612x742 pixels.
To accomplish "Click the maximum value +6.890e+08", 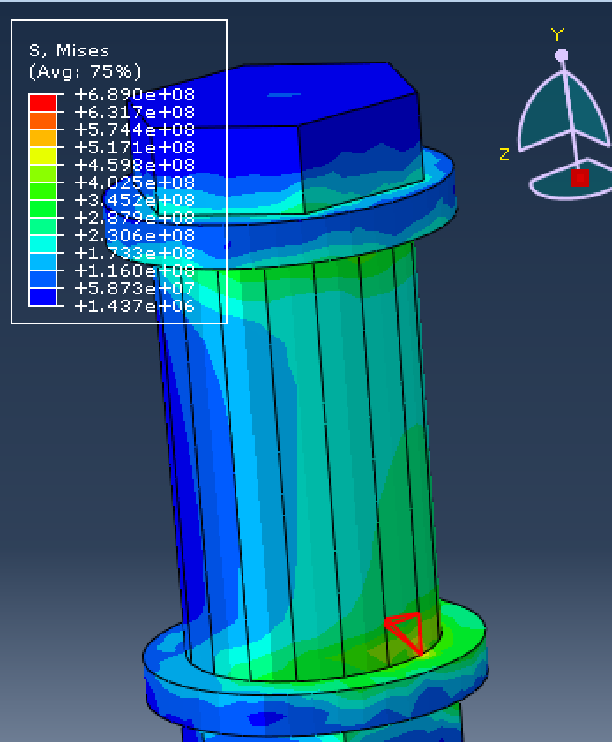I will click(135, 94).
